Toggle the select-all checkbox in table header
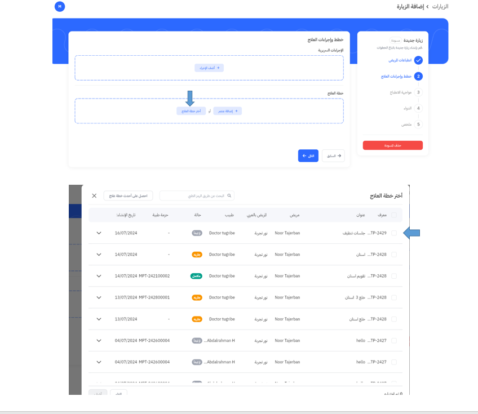This screenshot has width=478, height=414. 394,215
